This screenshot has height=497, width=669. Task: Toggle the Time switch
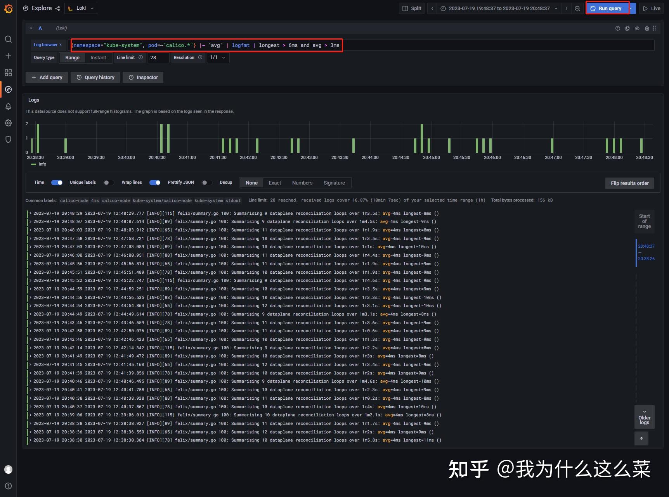(x=57, y=183)
